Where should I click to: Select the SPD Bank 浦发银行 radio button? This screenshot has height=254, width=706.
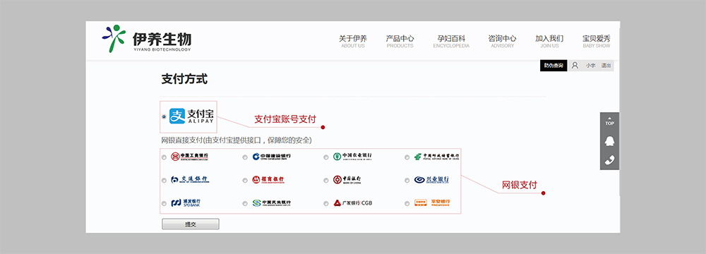164,203
